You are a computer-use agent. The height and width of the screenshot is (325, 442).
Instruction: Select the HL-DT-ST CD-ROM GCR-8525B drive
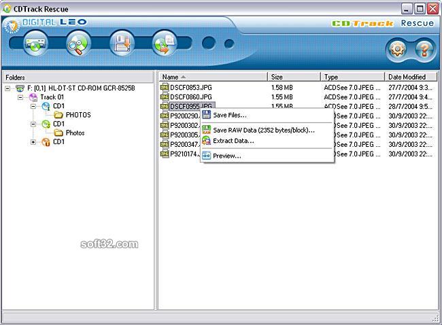[x=81, y=88]
